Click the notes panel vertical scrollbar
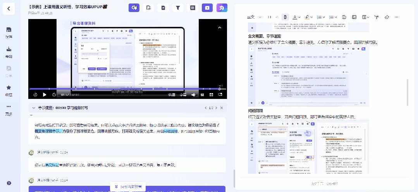The image size is (418, 192). pos(407,92)
